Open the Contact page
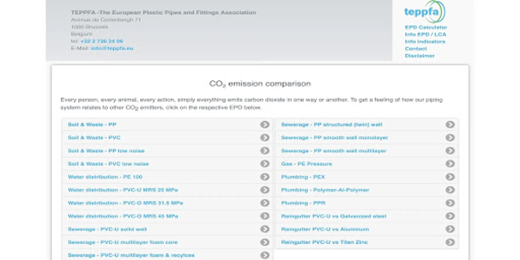 416,49
